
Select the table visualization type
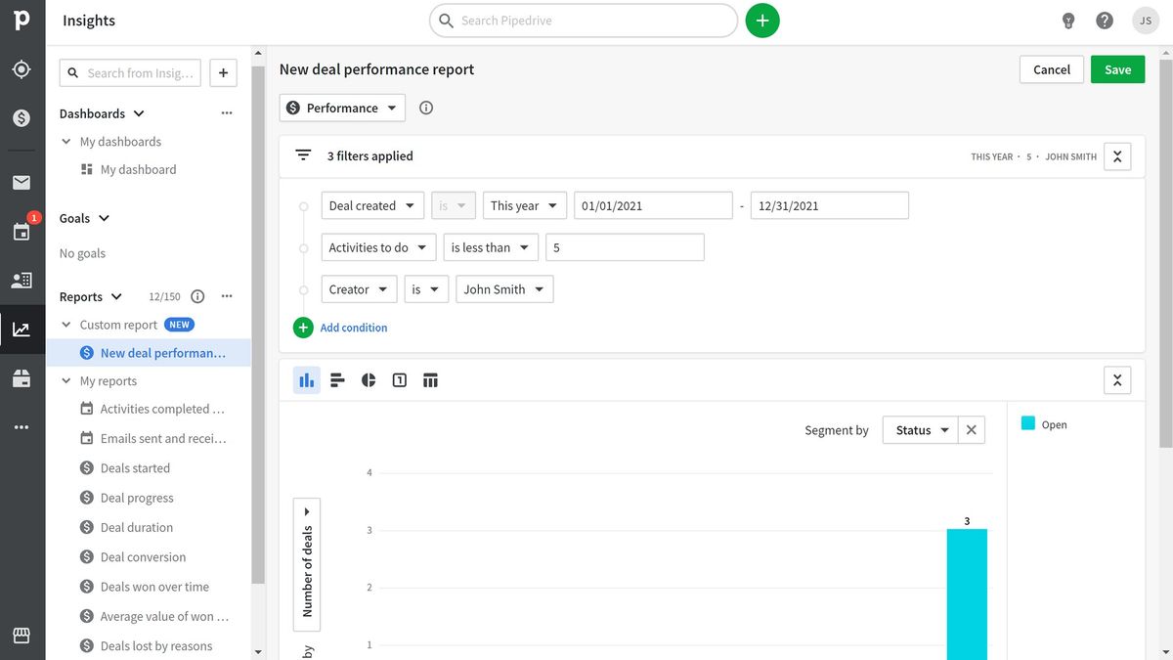pos(430,379)
